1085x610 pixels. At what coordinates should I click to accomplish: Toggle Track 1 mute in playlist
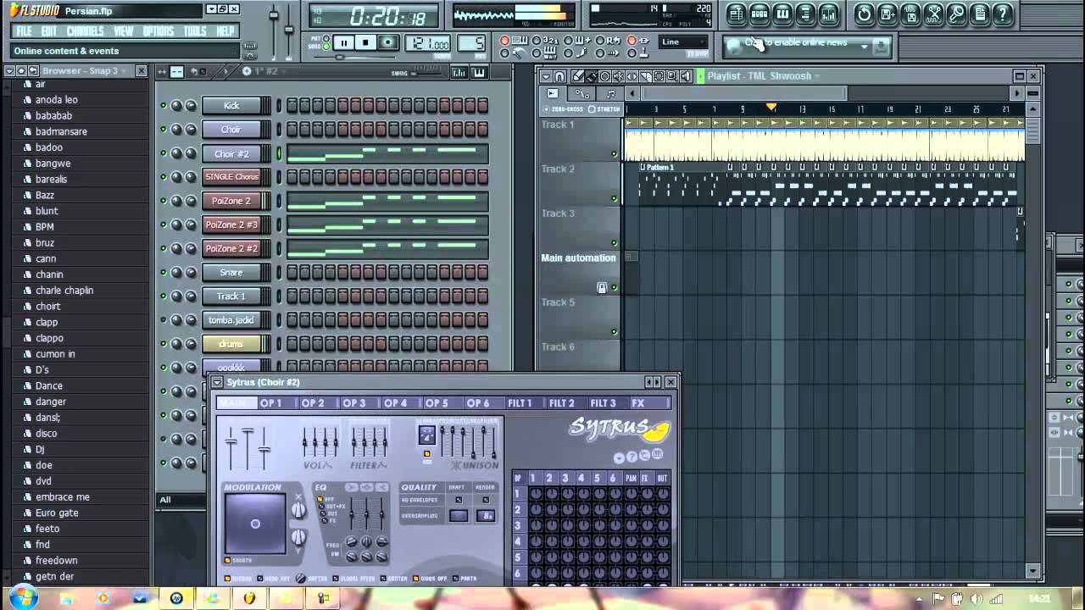(614, 154)
